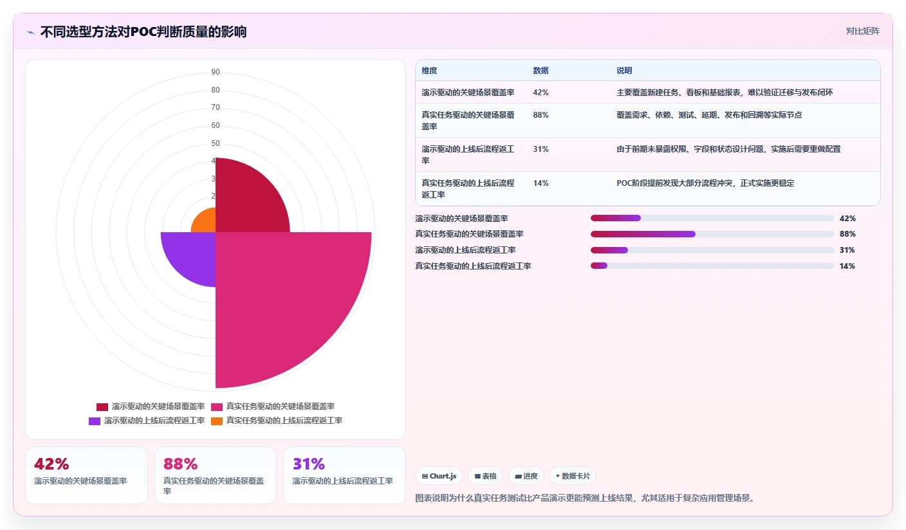
Task: Click the 进度 chip icon
Action: click(x=518, y=477)
